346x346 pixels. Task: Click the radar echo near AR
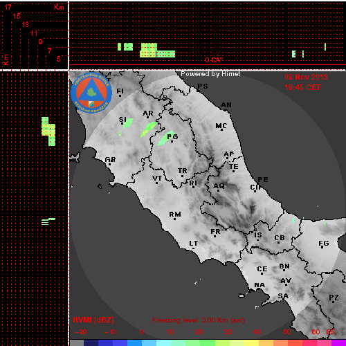coord(148,129)
